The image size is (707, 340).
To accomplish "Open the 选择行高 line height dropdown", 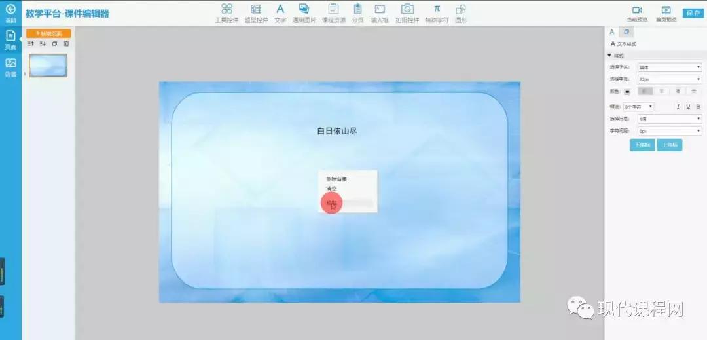I will (670, 119).
